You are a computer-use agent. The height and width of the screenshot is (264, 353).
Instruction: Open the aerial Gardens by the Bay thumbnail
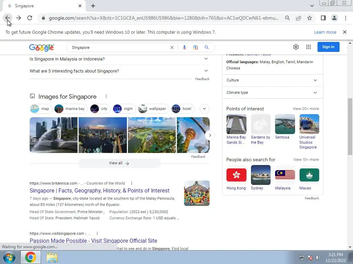coord(152,135)
